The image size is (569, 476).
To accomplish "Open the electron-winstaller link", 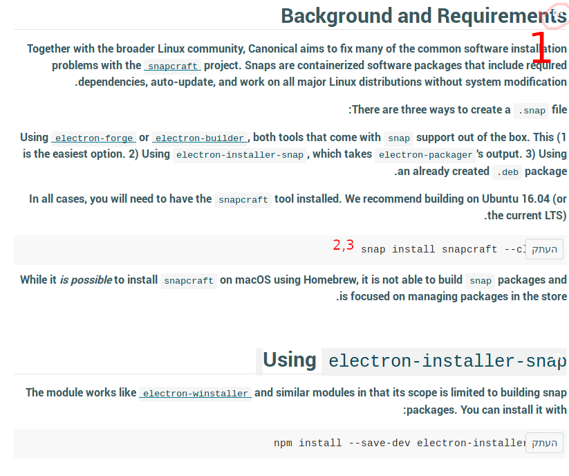I will tap(194, 392).
